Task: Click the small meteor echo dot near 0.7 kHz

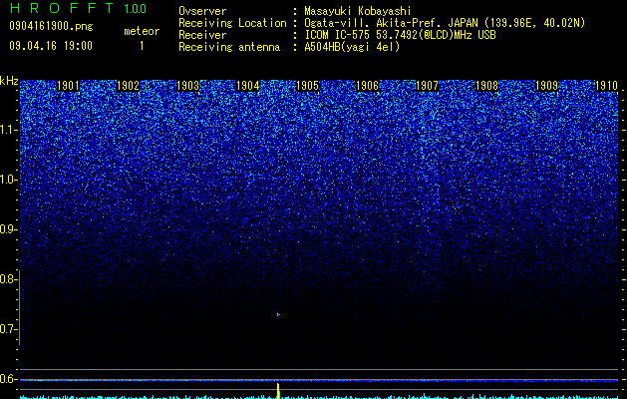Action: (278, 314)
